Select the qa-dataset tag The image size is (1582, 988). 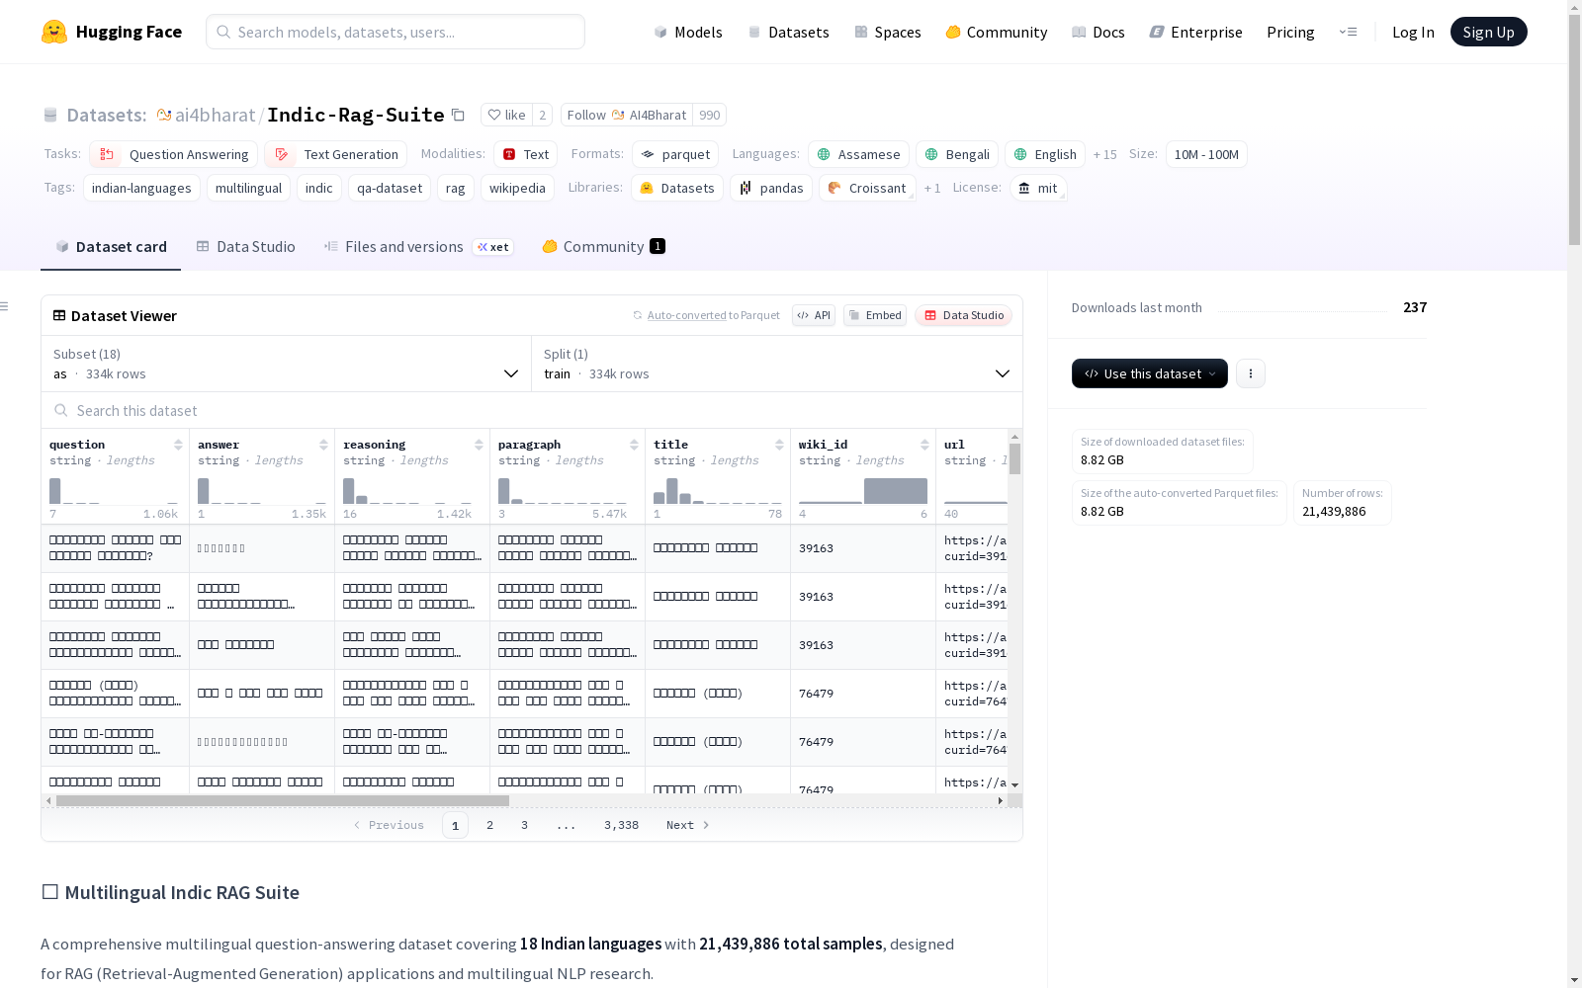tap(390, 188)
